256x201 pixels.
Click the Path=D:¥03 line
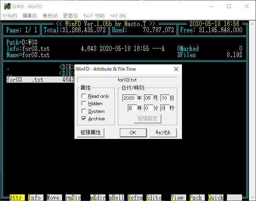[x=22, y=42]
